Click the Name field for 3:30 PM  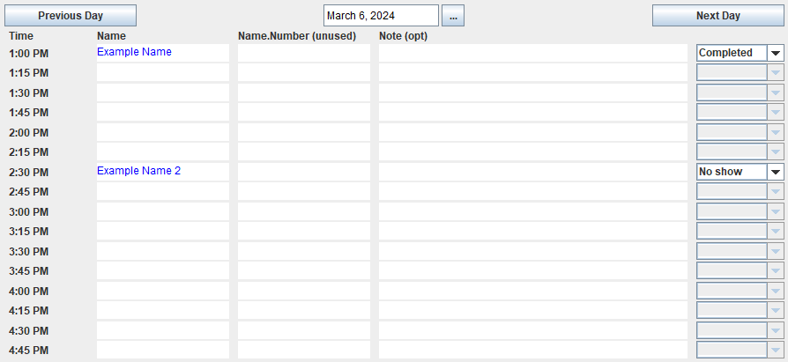pyautogui.click(x=163, y=251)
